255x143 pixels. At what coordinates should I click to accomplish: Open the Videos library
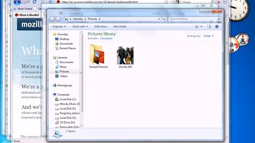[63, 76]
